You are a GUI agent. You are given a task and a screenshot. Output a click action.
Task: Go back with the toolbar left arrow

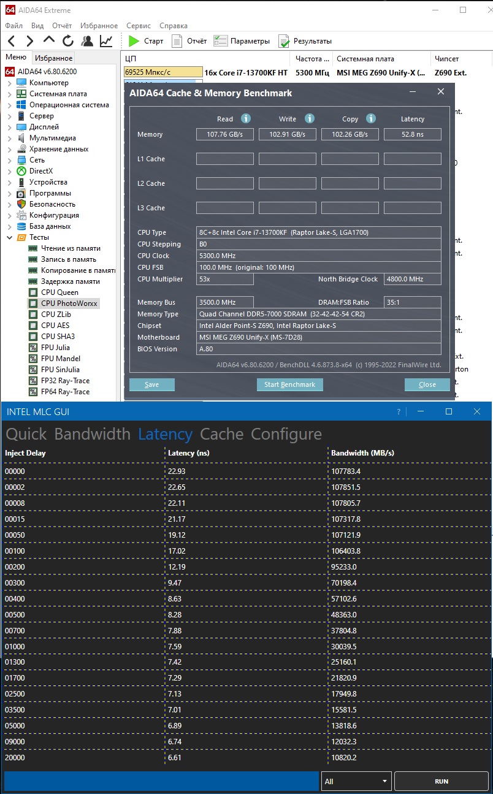[x=12, y=41]
